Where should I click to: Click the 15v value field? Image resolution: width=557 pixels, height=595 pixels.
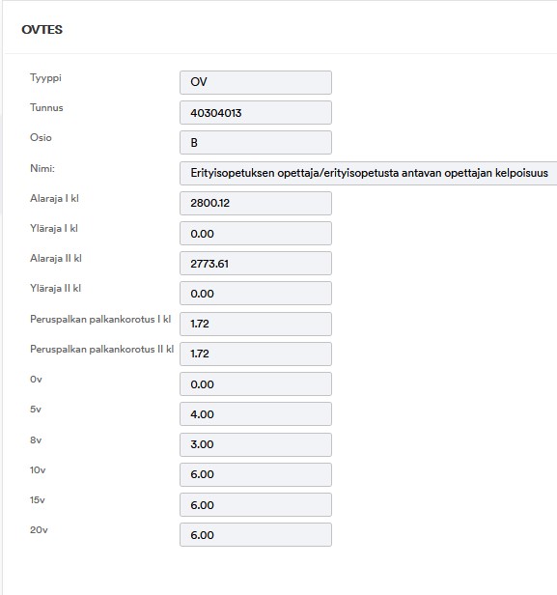tap(256, 504)
